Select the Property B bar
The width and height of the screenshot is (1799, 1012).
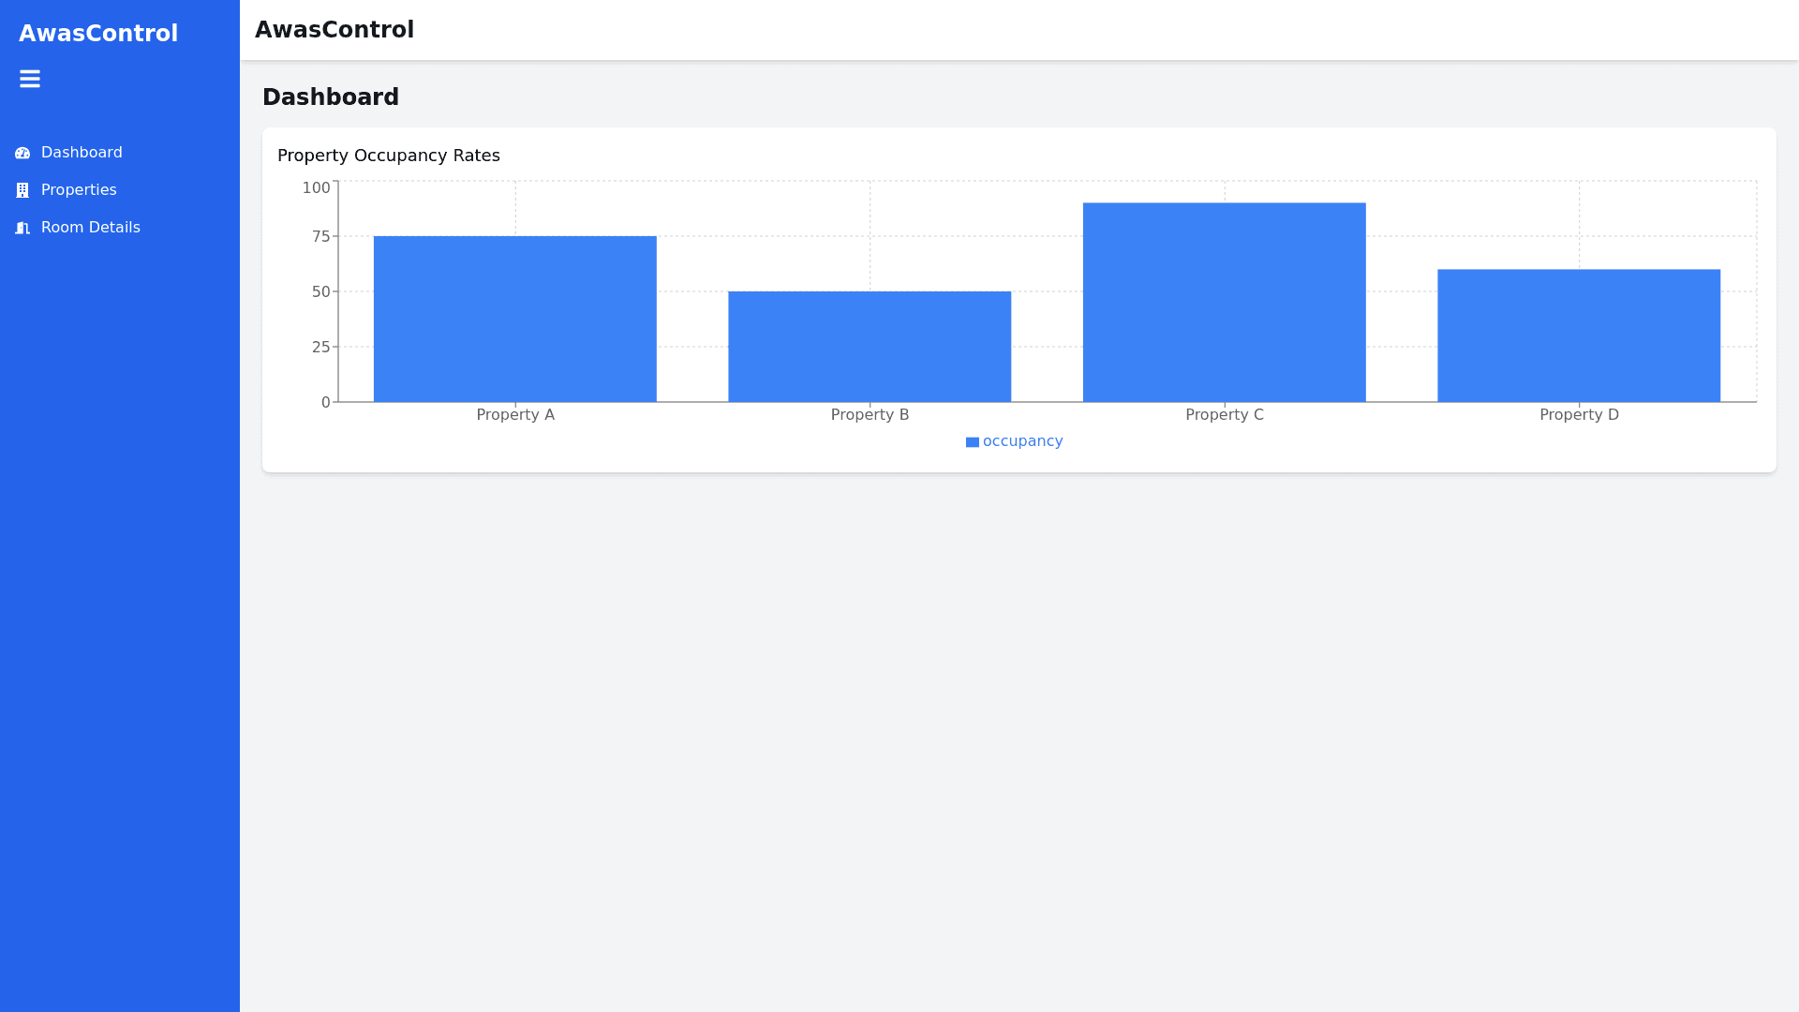pyautogui.click(x=870, y=347)
